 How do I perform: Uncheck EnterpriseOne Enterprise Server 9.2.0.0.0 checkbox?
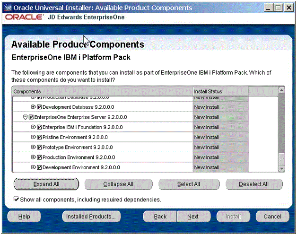(x=31, y=117)
